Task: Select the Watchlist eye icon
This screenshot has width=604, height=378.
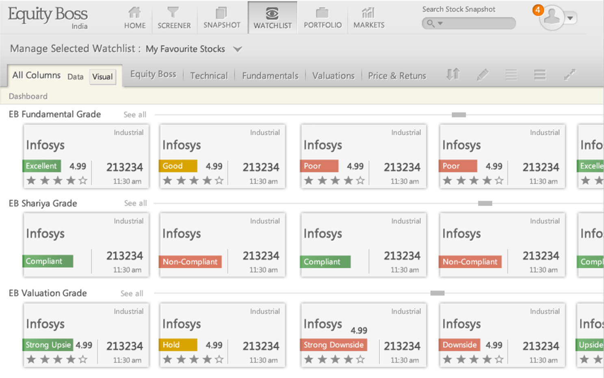Action: [272, 14]
